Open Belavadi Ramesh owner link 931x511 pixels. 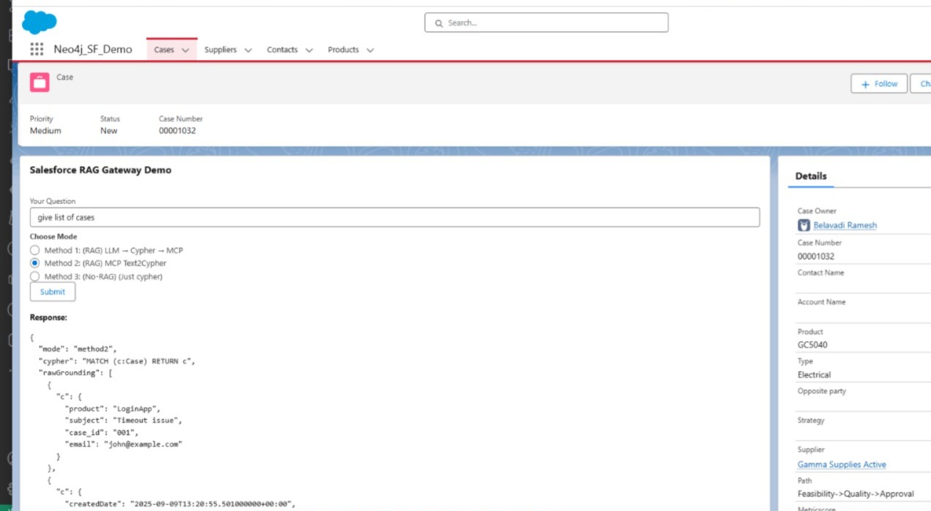(845, 225)
